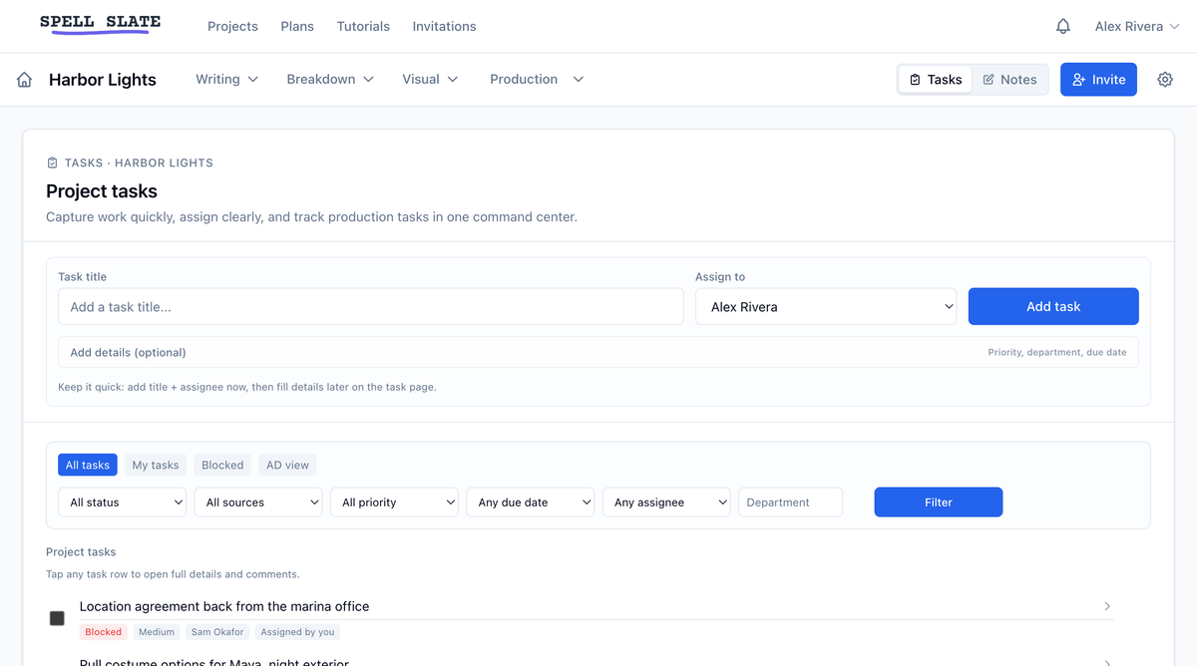The height and width of the screenshot is (666, 1197).
Task: Check off the location agreement task
Action: [x=57, y=618]
